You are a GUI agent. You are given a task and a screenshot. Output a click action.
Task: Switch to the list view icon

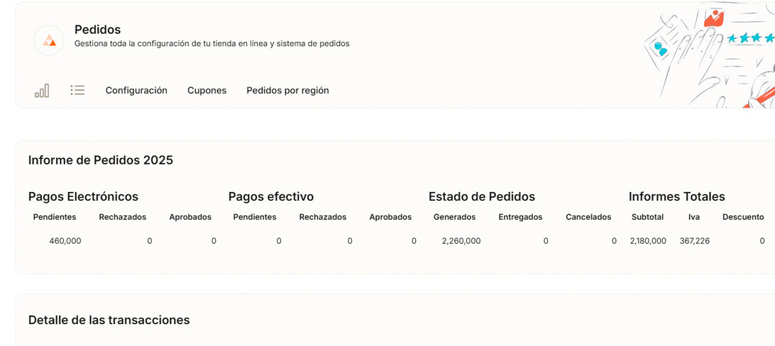point(77,90)
